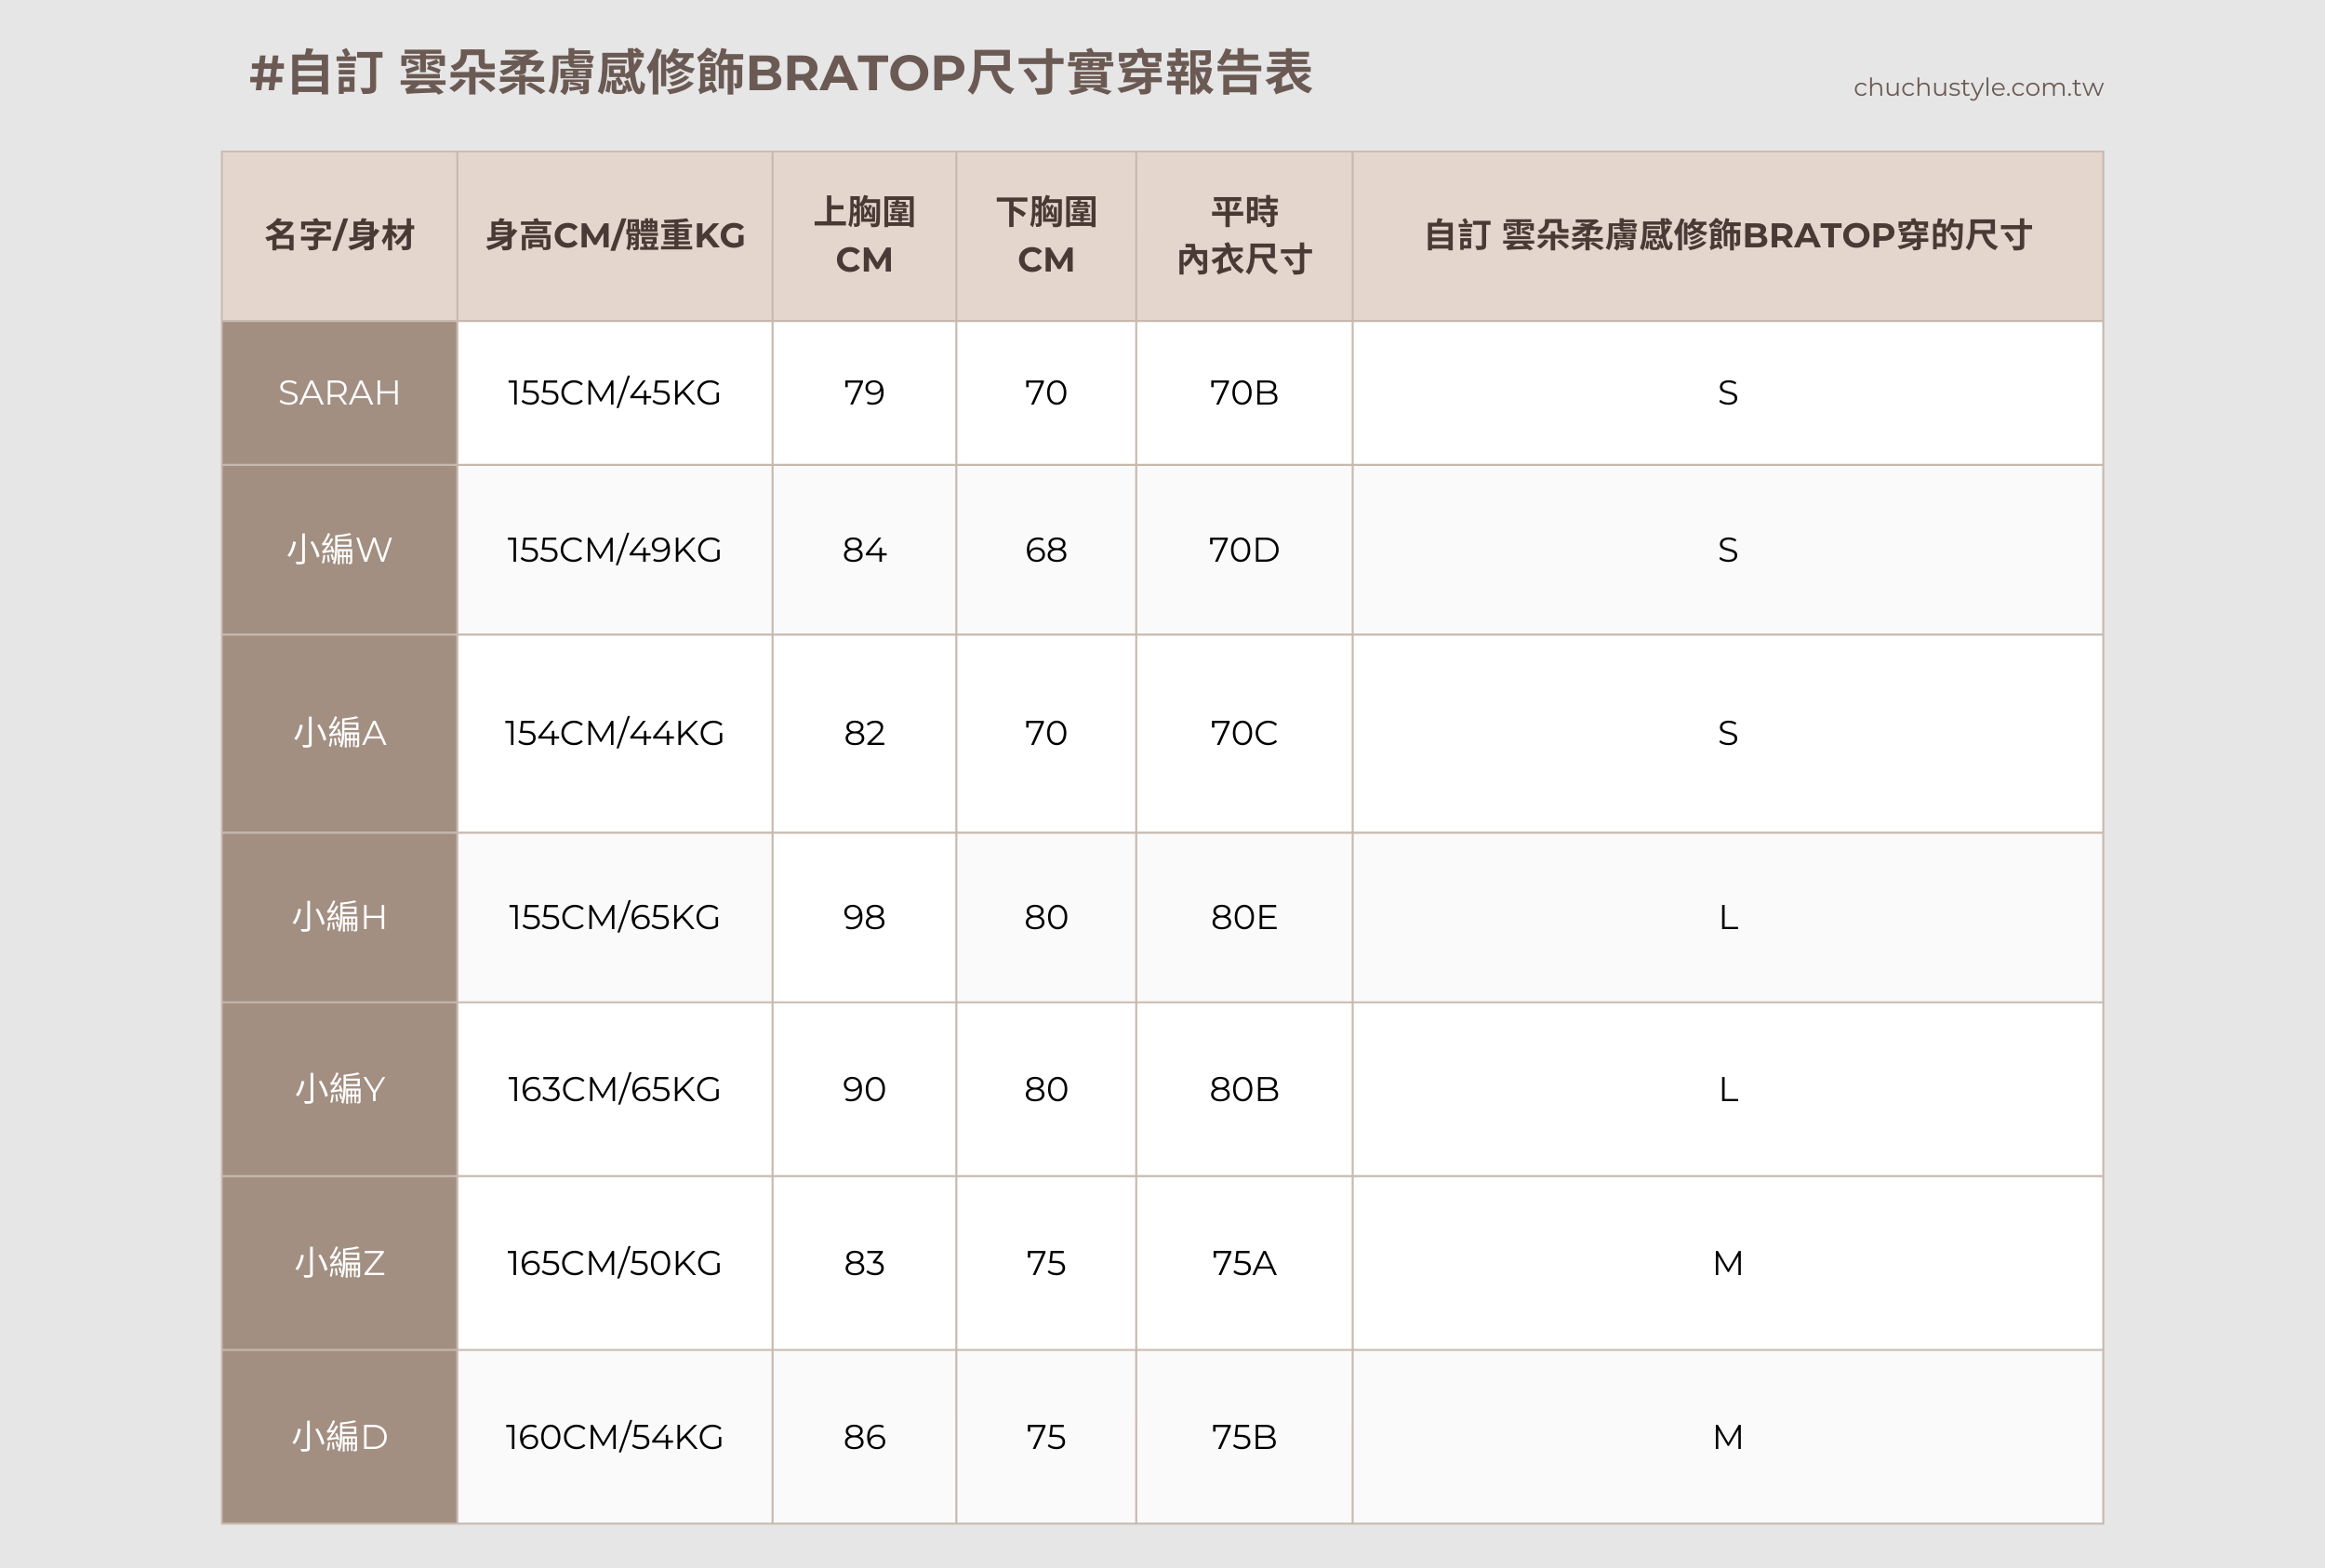
Task: Select the 小編A name cell
Action: pyautogui.click(x=339, y=734)
